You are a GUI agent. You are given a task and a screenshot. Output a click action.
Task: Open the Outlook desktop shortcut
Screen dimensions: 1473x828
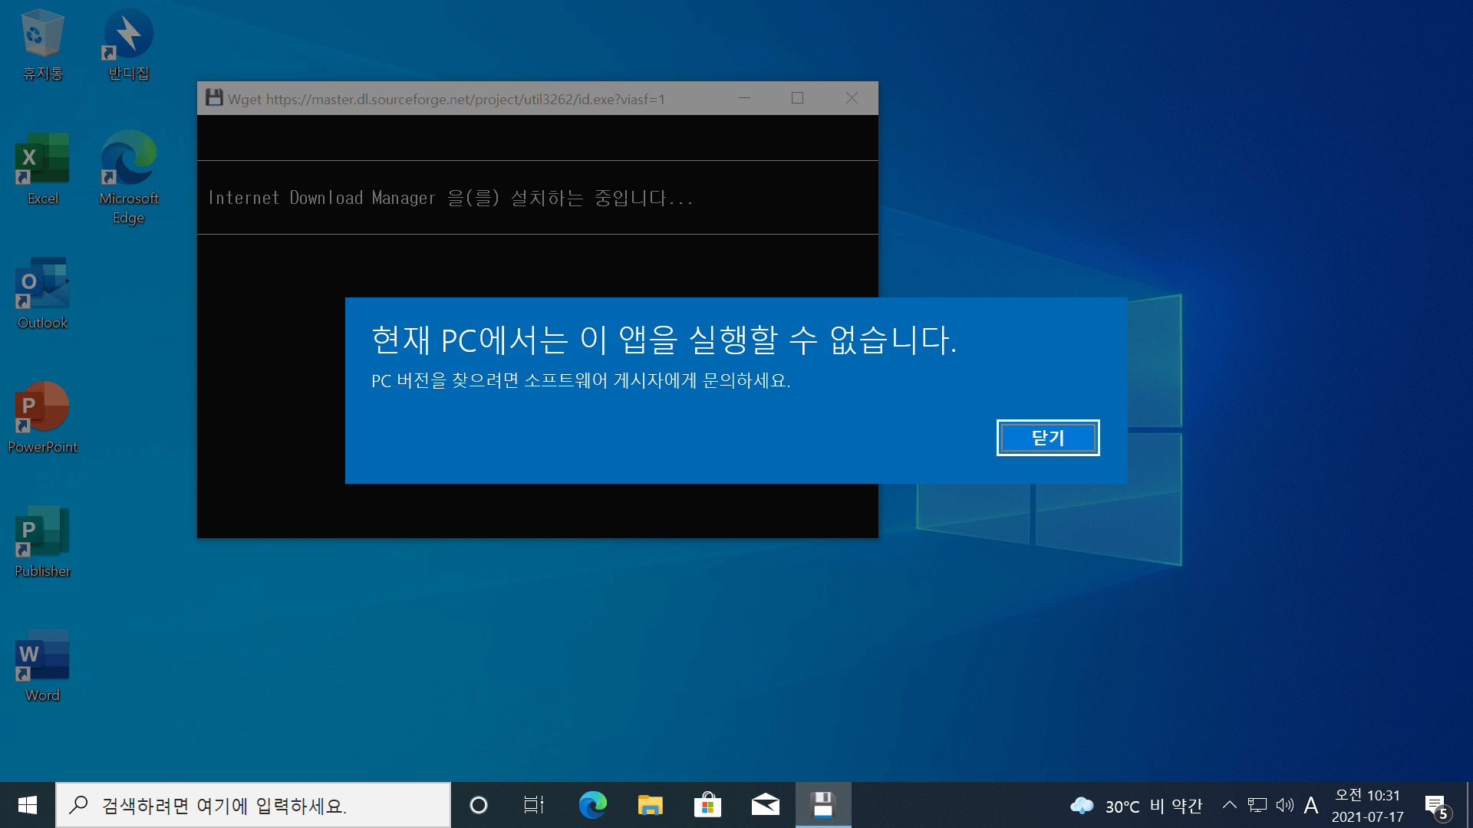pyautogui.click(x=42, y=294)
